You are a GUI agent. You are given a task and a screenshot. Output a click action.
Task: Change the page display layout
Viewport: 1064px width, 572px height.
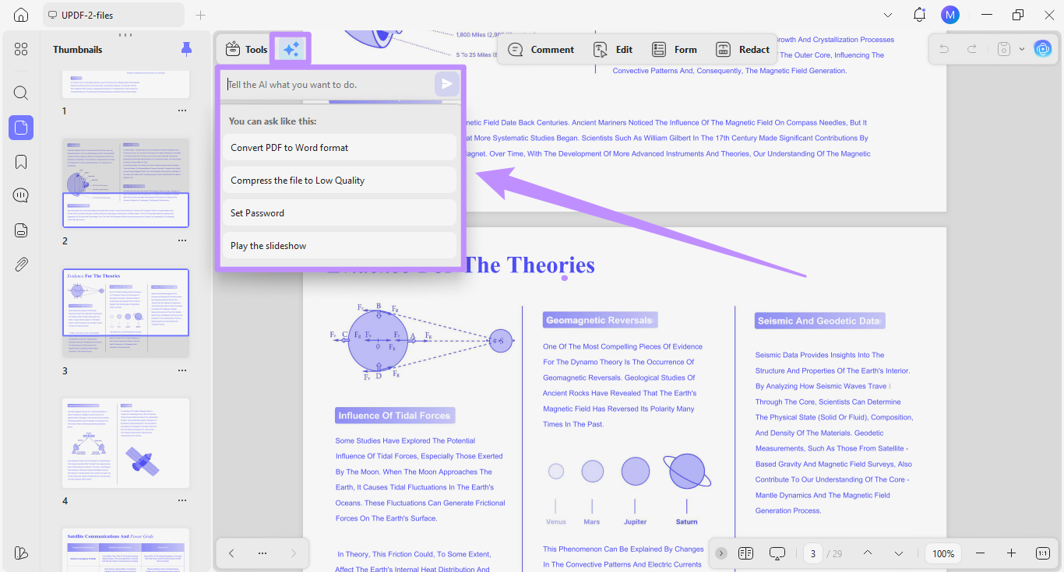745,553
